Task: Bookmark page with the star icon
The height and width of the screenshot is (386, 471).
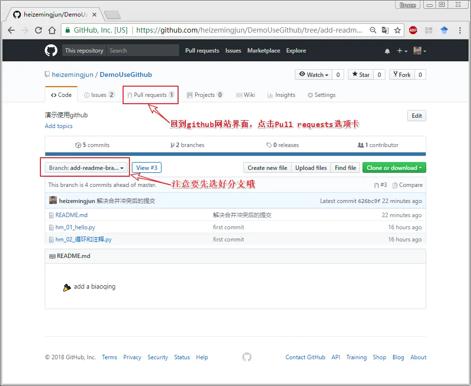Action: click(x=398, y=30)
